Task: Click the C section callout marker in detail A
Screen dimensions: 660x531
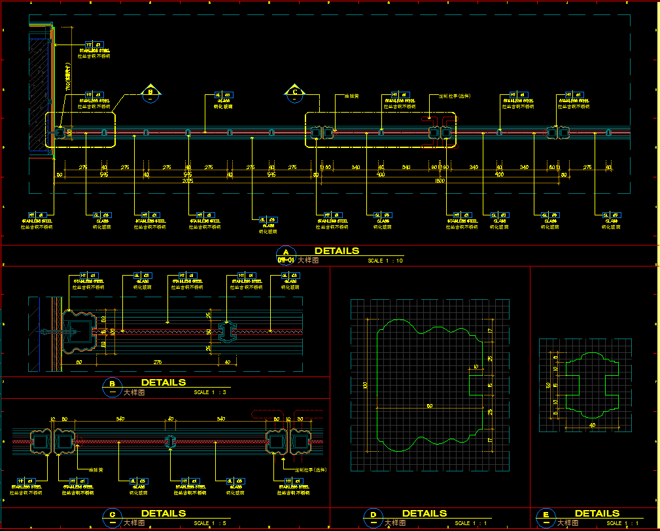Action: [294, 94]
